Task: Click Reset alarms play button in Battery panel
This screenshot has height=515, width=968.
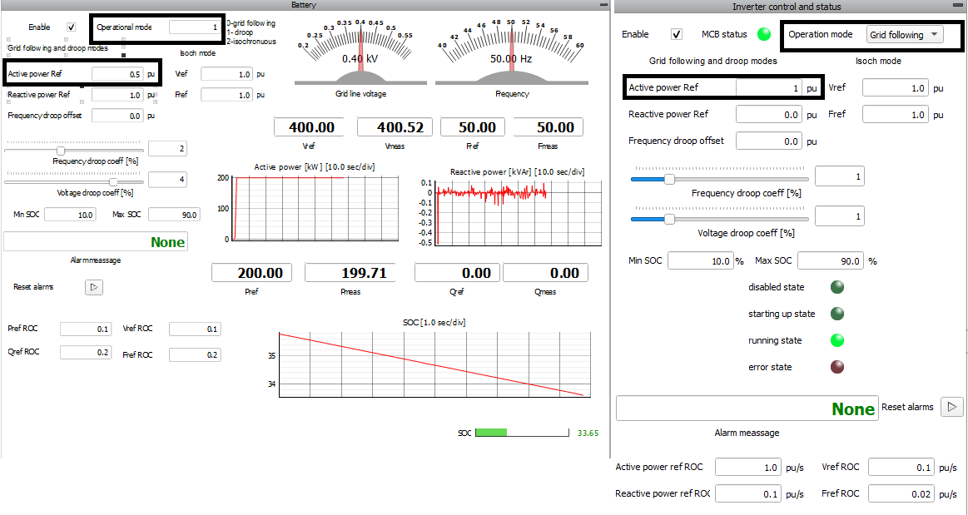Action: 94,287
